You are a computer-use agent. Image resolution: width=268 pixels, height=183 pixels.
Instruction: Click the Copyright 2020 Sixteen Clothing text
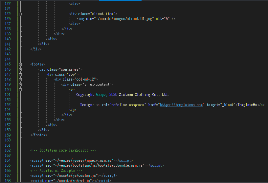tap(123, 95)
